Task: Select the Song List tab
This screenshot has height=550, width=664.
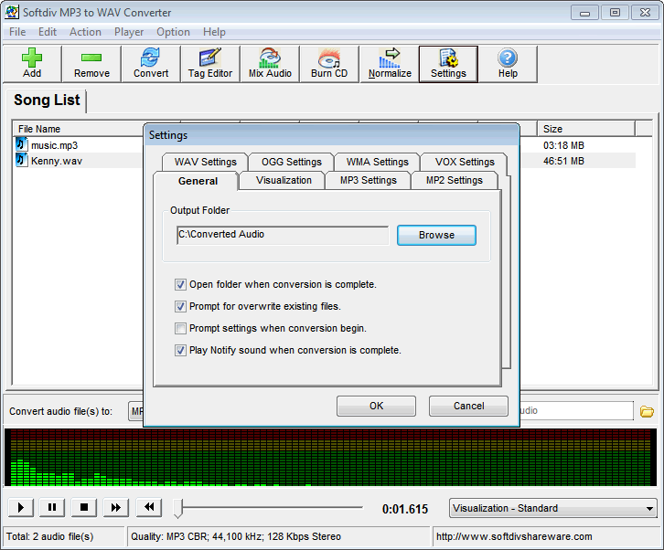Action: point(47,100)
